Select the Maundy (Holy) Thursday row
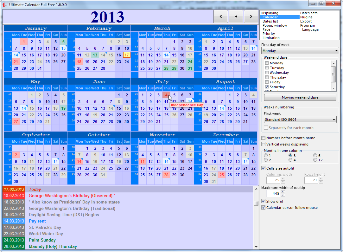The height and width of the screenshot is (252, 343). tap(128, 247)
